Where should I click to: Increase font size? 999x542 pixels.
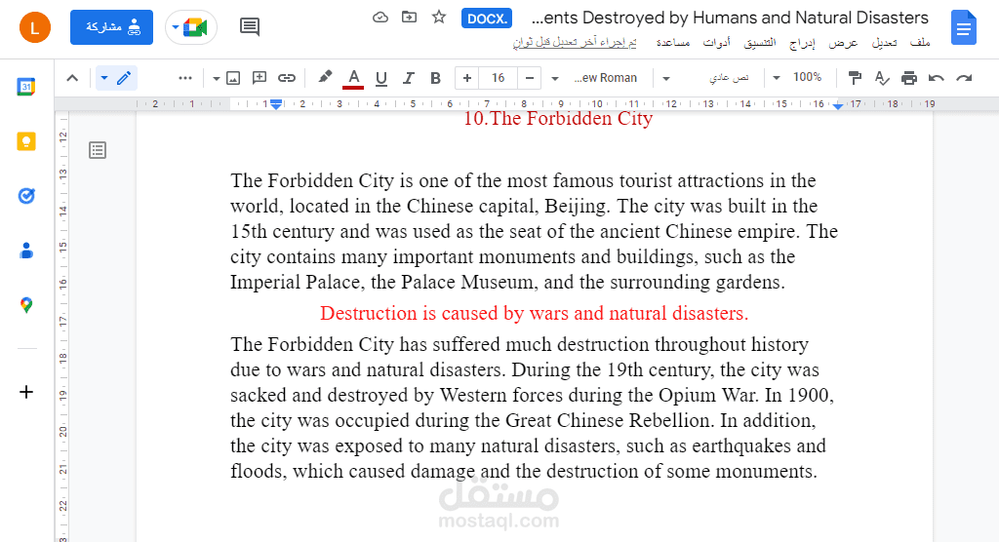467,78
